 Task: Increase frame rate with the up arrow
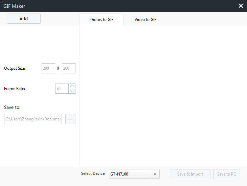click(x=72, y=86)
